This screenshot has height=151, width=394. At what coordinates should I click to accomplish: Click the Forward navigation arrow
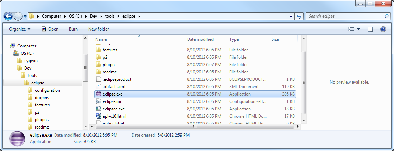tap(18, 17)
